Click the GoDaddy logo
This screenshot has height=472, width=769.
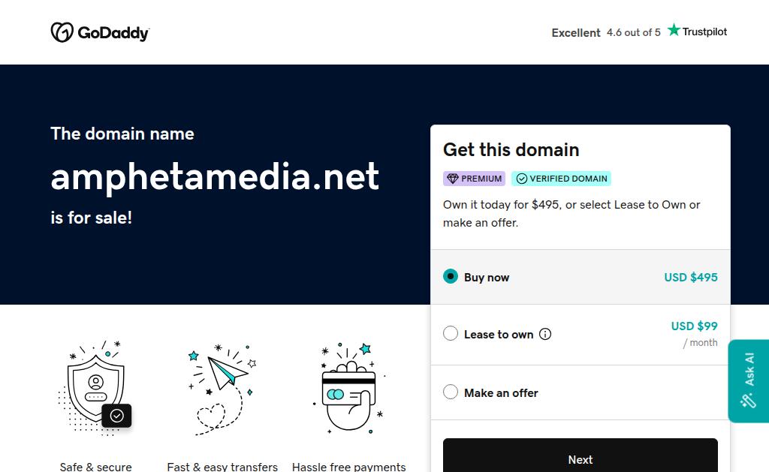pyautogui.click(x=100, y=32)
